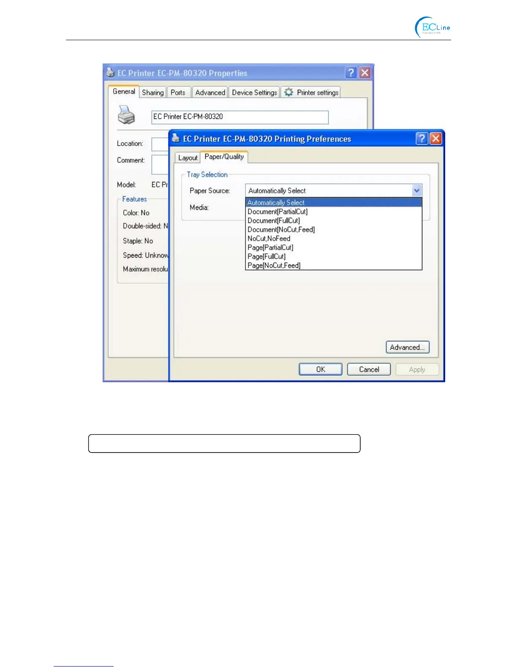The width and height of the screenshot is (517, 670).
Task: Open Sharing tab in Properties window
Action: [152, 92]
